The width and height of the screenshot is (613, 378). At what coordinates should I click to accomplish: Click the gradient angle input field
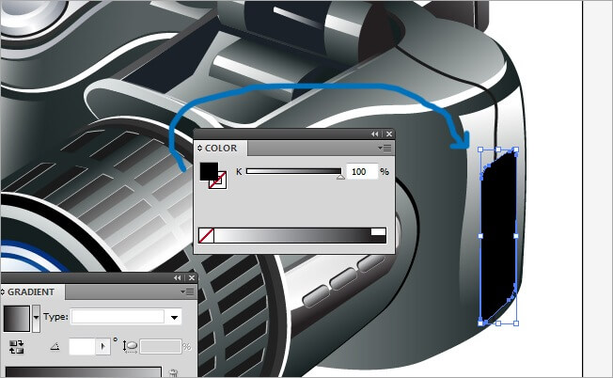click(82, 347)
